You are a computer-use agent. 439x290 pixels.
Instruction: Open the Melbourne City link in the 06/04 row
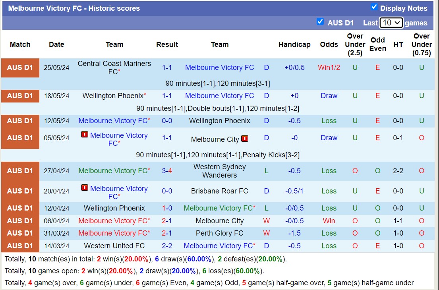point(219,221)
